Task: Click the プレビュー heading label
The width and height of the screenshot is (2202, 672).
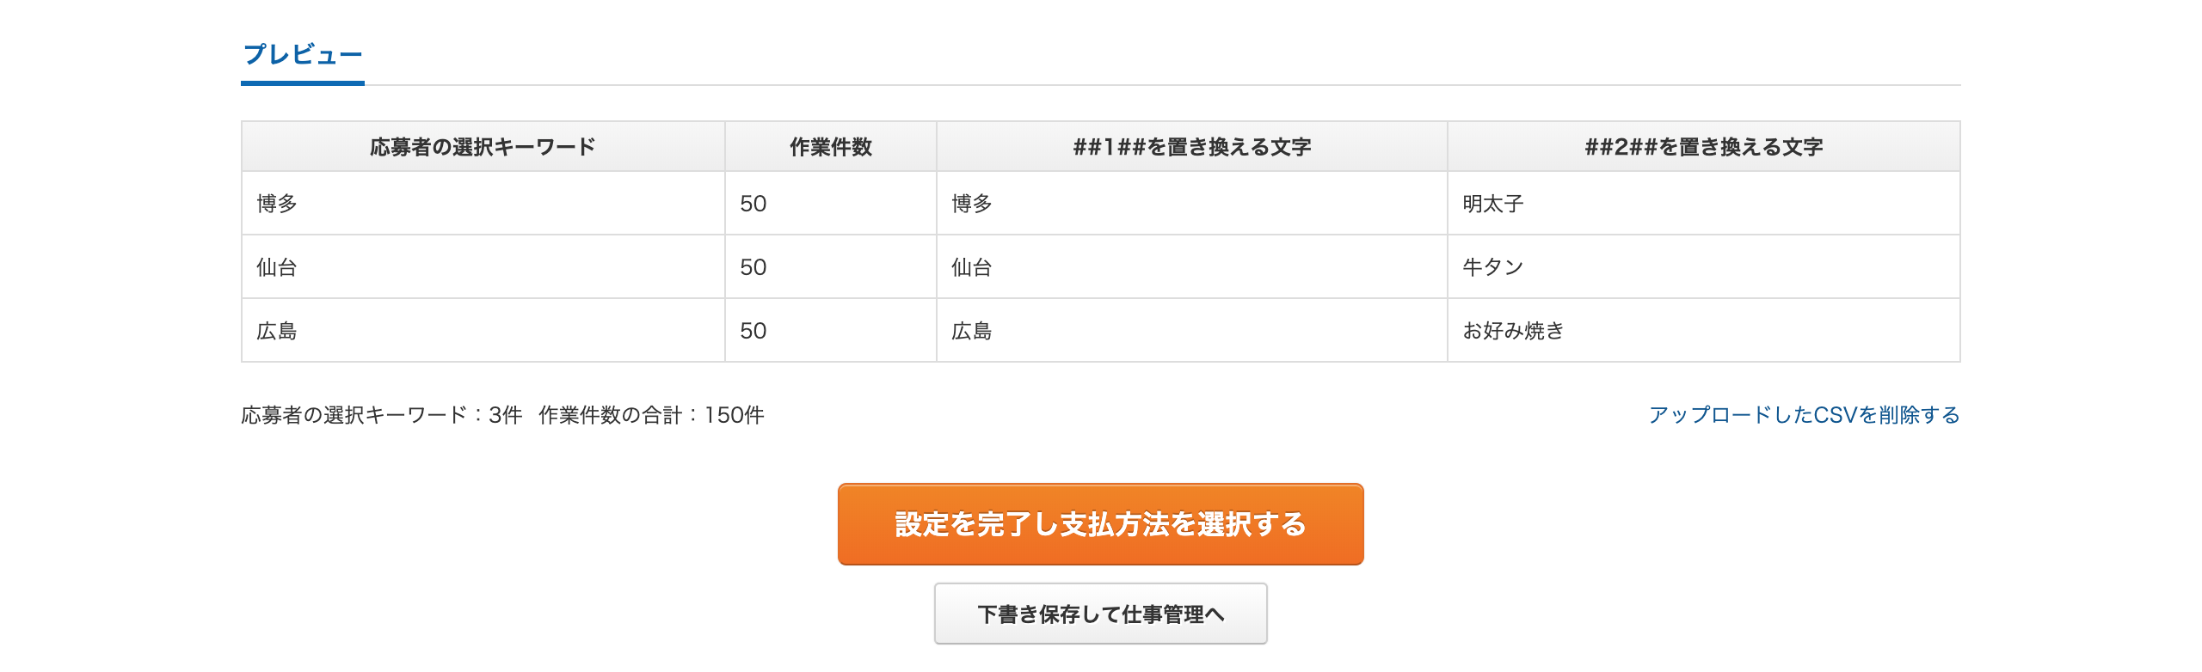Action: 303,53
